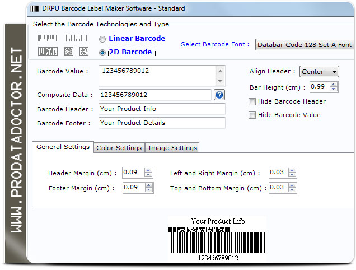Enable the Hide Barcode Value checkbox
The image size is (356, 270).
pos(252,115)
